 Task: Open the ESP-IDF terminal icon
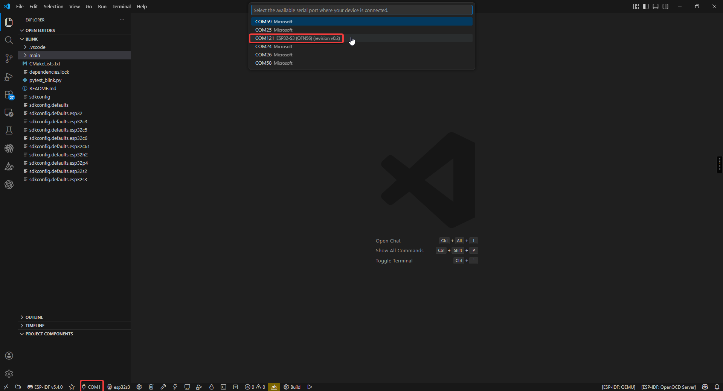point(223,387)
